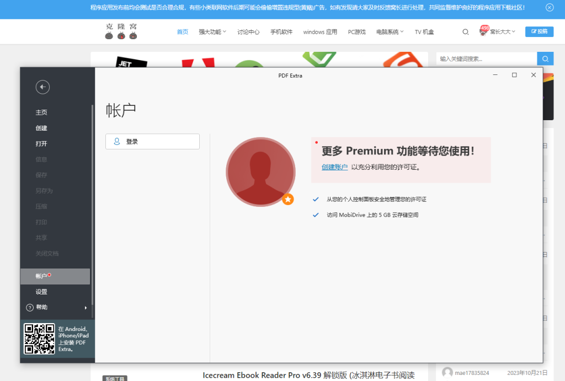Click the website search magnifier in nav bar

466,32
